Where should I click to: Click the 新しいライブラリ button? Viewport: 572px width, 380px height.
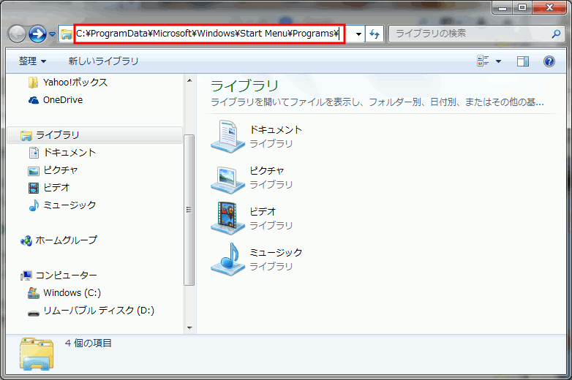(x=103, y=61)
